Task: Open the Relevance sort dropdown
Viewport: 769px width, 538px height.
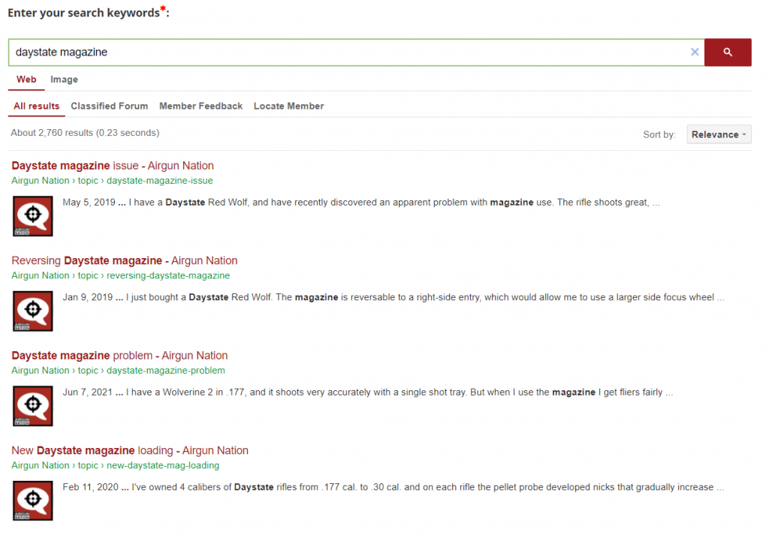Action: (719, 134)
